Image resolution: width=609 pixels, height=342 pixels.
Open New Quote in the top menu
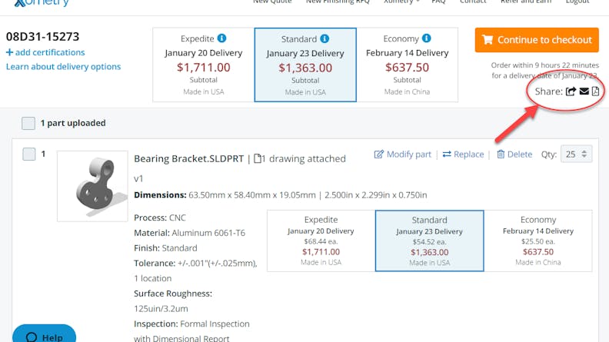point(271,2)
